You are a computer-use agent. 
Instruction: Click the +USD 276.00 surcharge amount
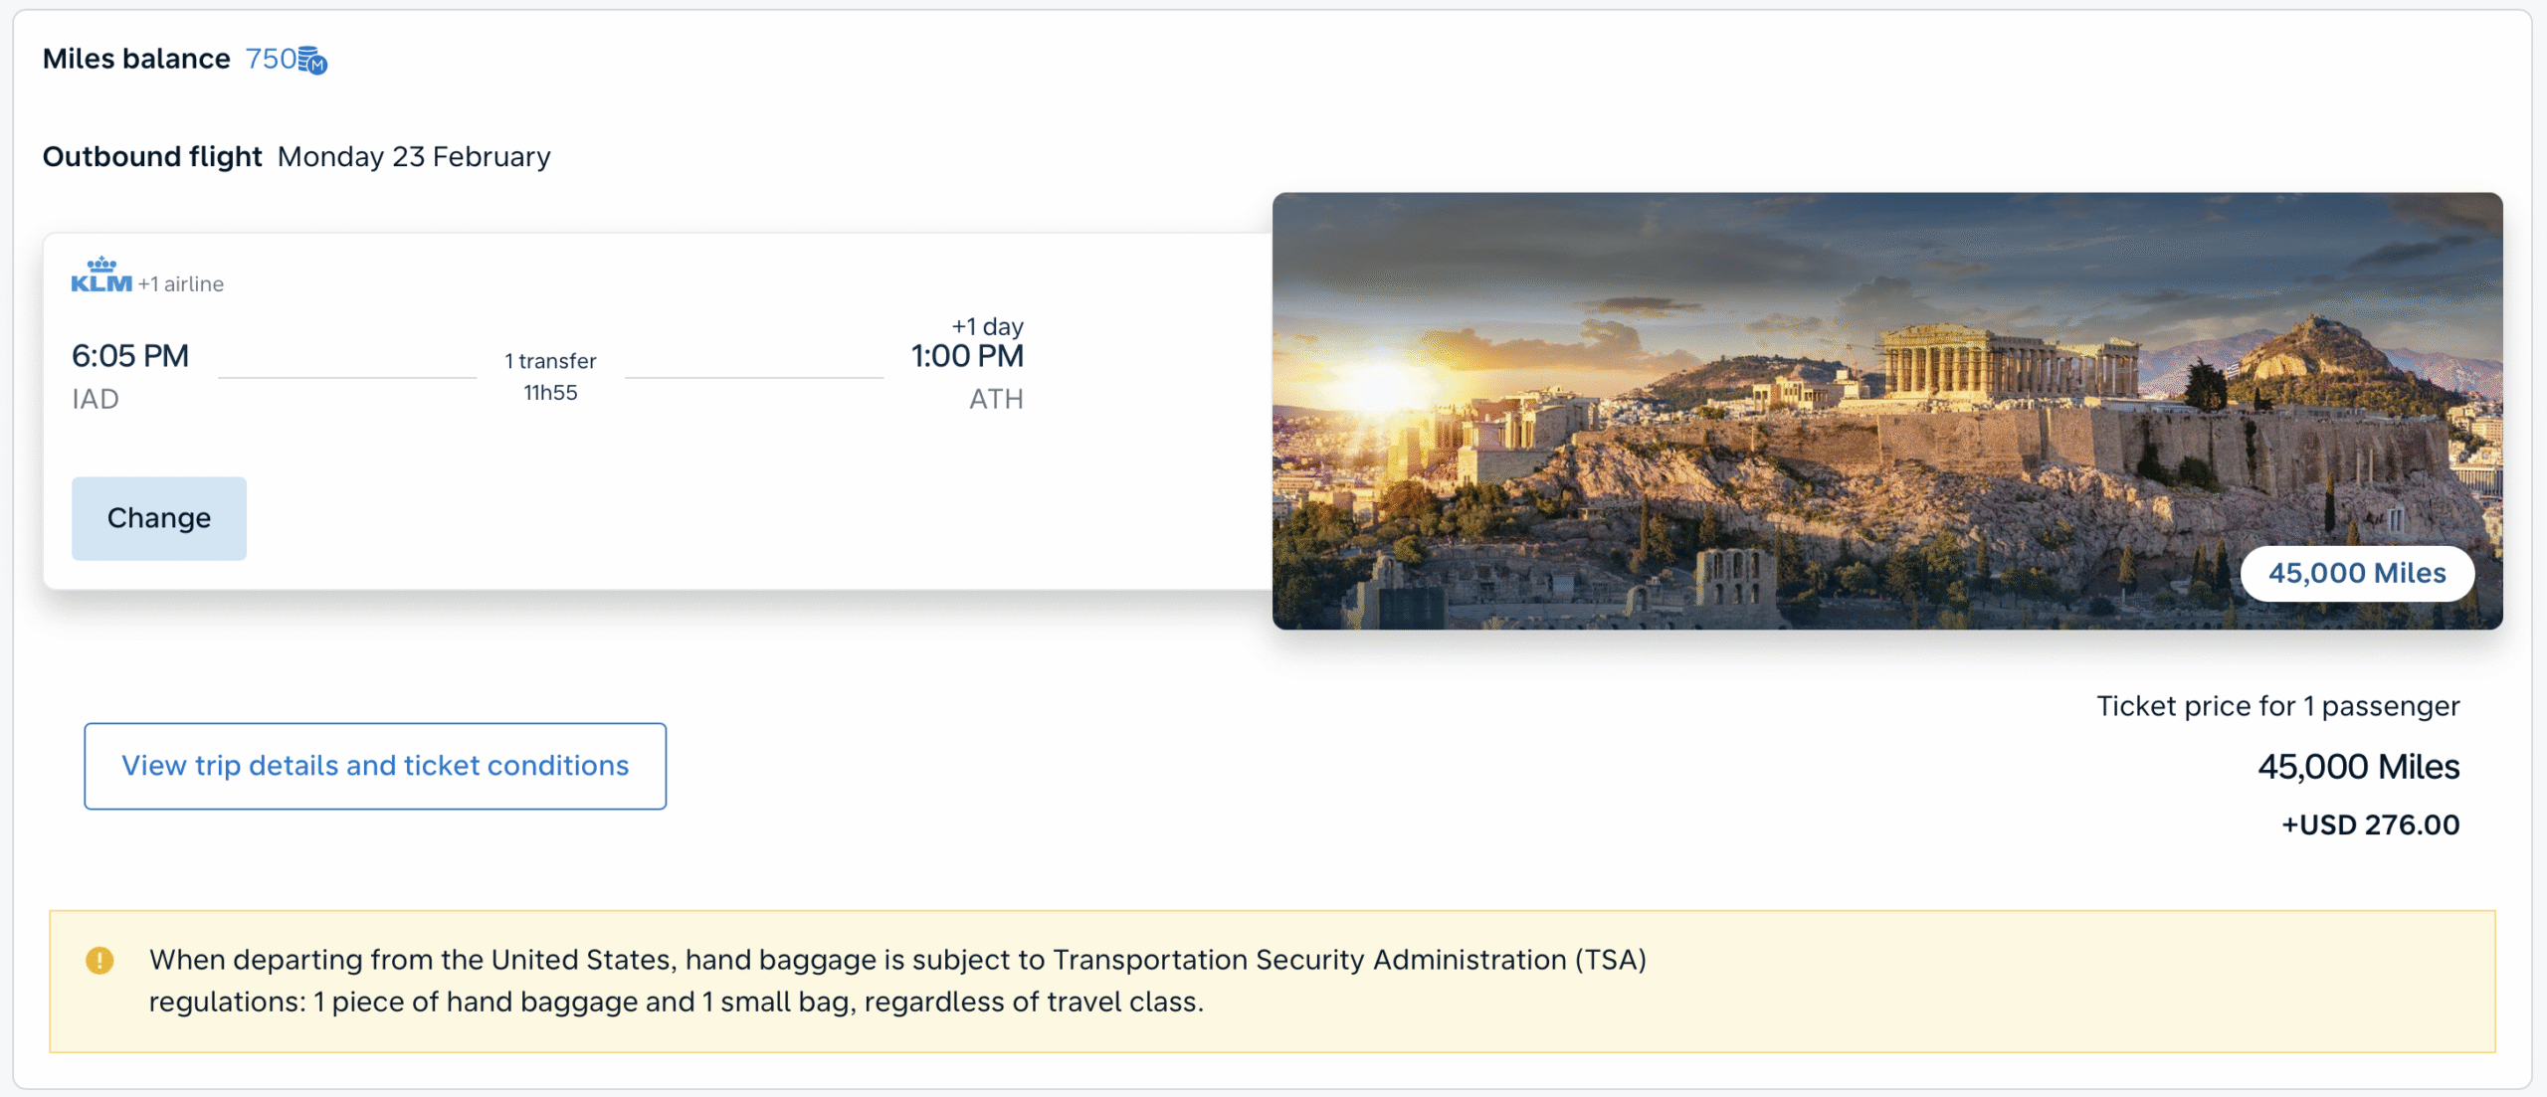(x=2370, y=825)
